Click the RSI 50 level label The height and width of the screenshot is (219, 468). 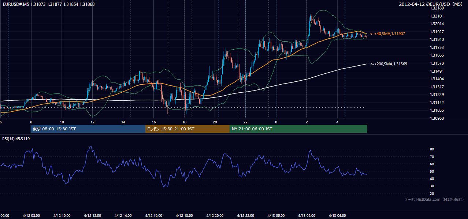coord(432,171)
